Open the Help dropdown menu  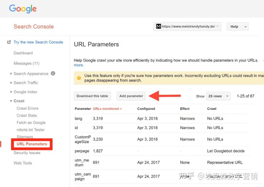(237, 27)
